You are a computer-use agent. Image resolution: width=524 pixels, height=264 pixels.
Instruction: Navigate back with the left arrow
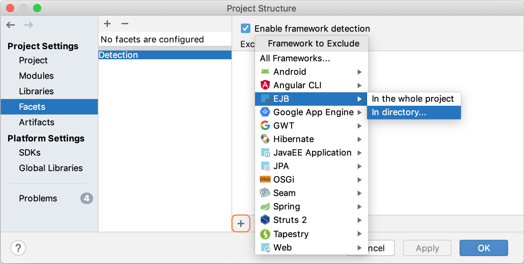point(11,25)
